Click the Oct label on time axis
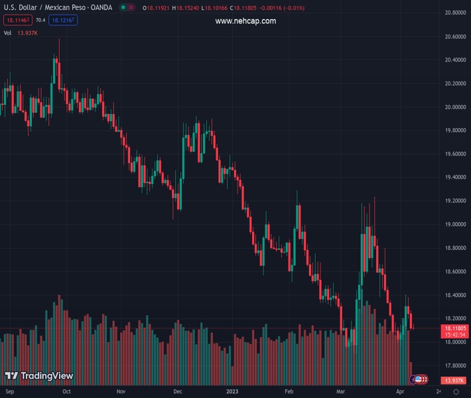The image size is (471, 398). [67, 391]
